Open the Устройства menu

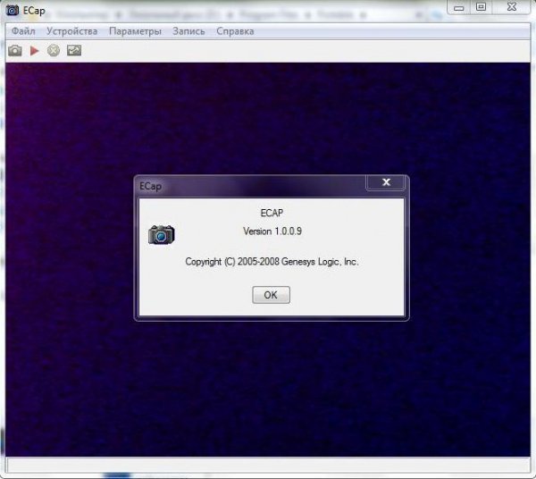click(x=71, y=31)
